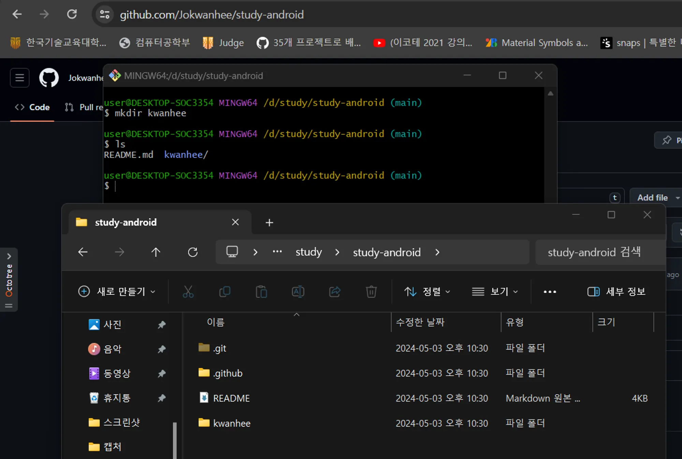The height and width of the screenshot is (459, 682).
Task: Select the Code tab on GitHub
Action: click(32, 107)
